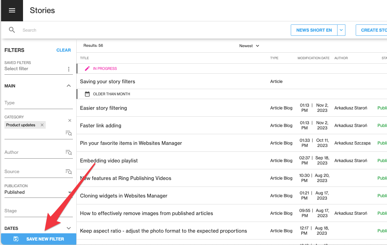Click the News Short EN button
Image resolution: width=387 pixels, height=245 pixels.
(x=314, y=30)
